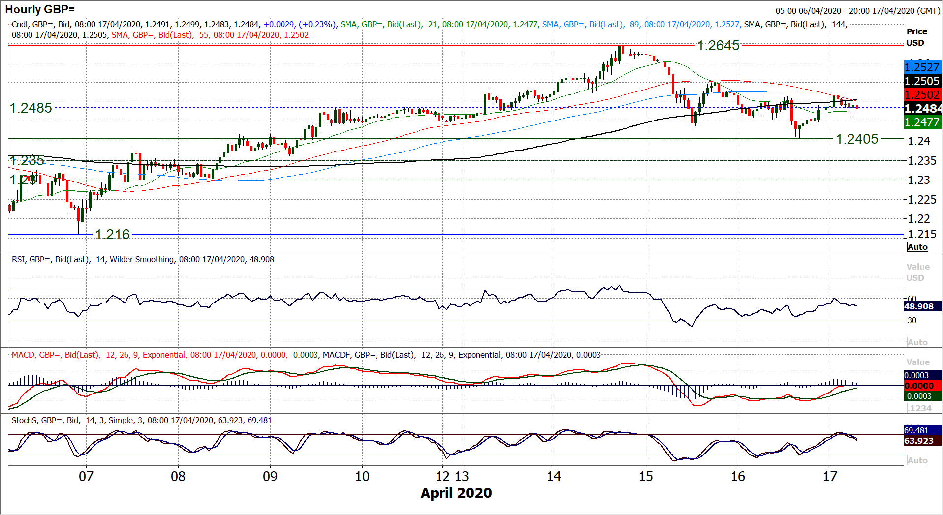Click the 08 date on time axis
The width and height of the screenshot is (943, 515).
point(178,476)
